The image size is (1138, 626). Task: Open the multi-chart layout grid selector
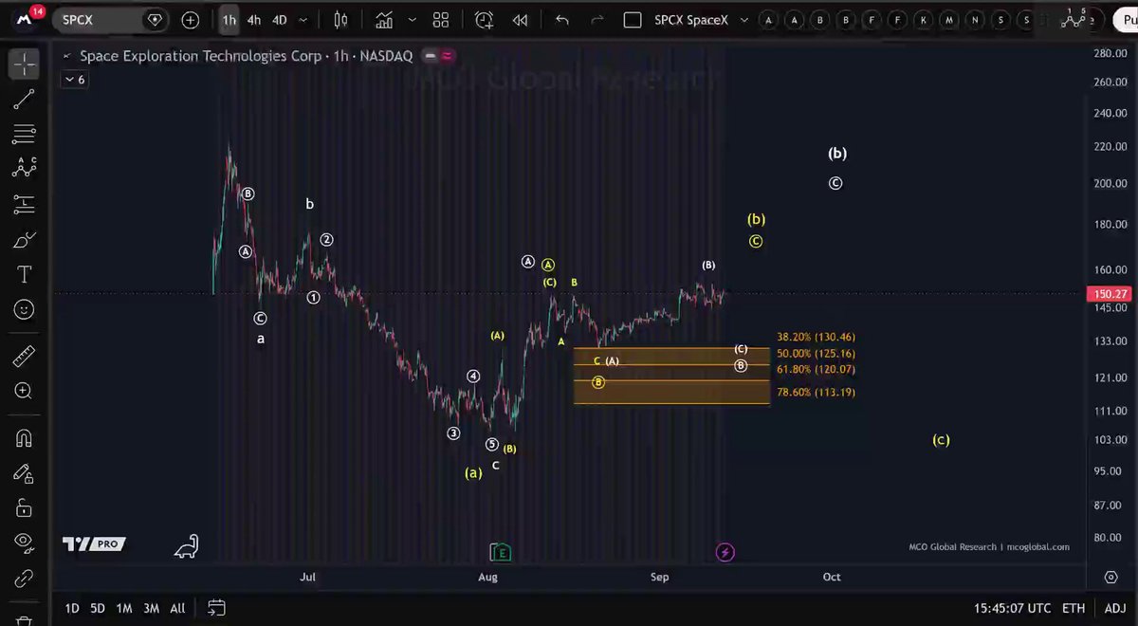point(441,20)
